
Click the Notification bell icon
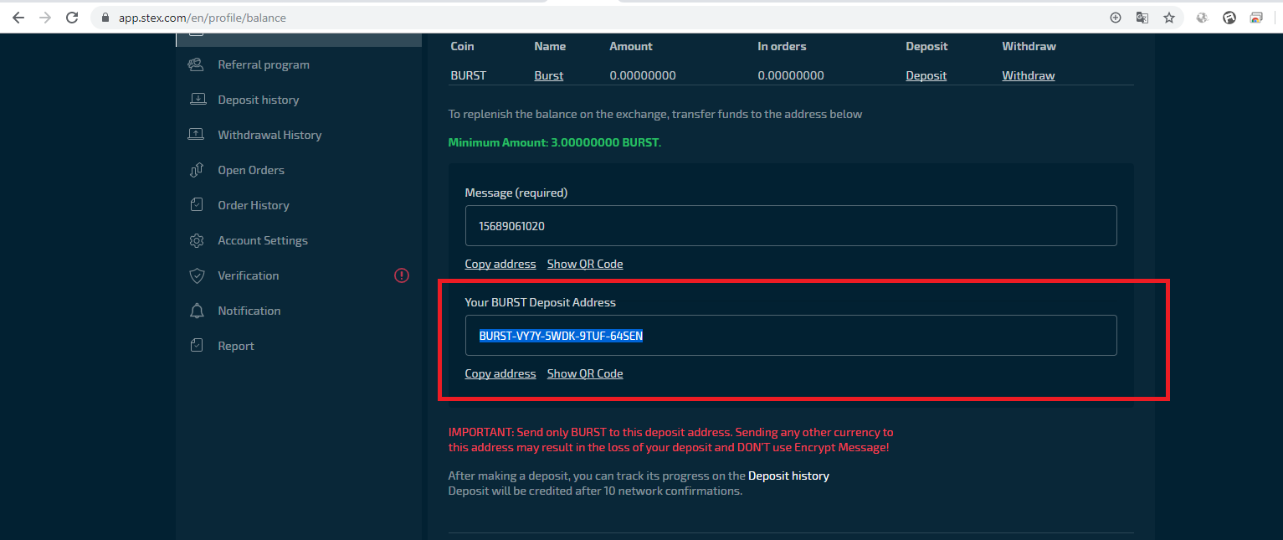pyautogui.click(x=197, y=311)
